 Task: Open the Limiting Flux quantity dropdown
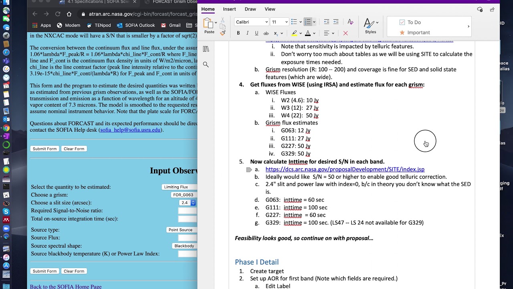pyautogui.click(x=180, y=187)
